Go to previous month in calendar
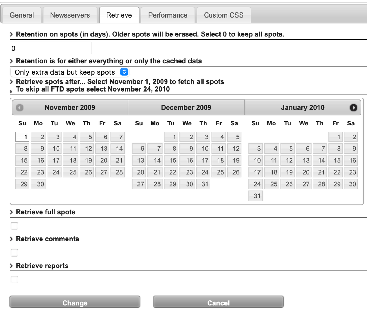Image resolution: width=367 pixels, height=312 pixels. point(20,107)
